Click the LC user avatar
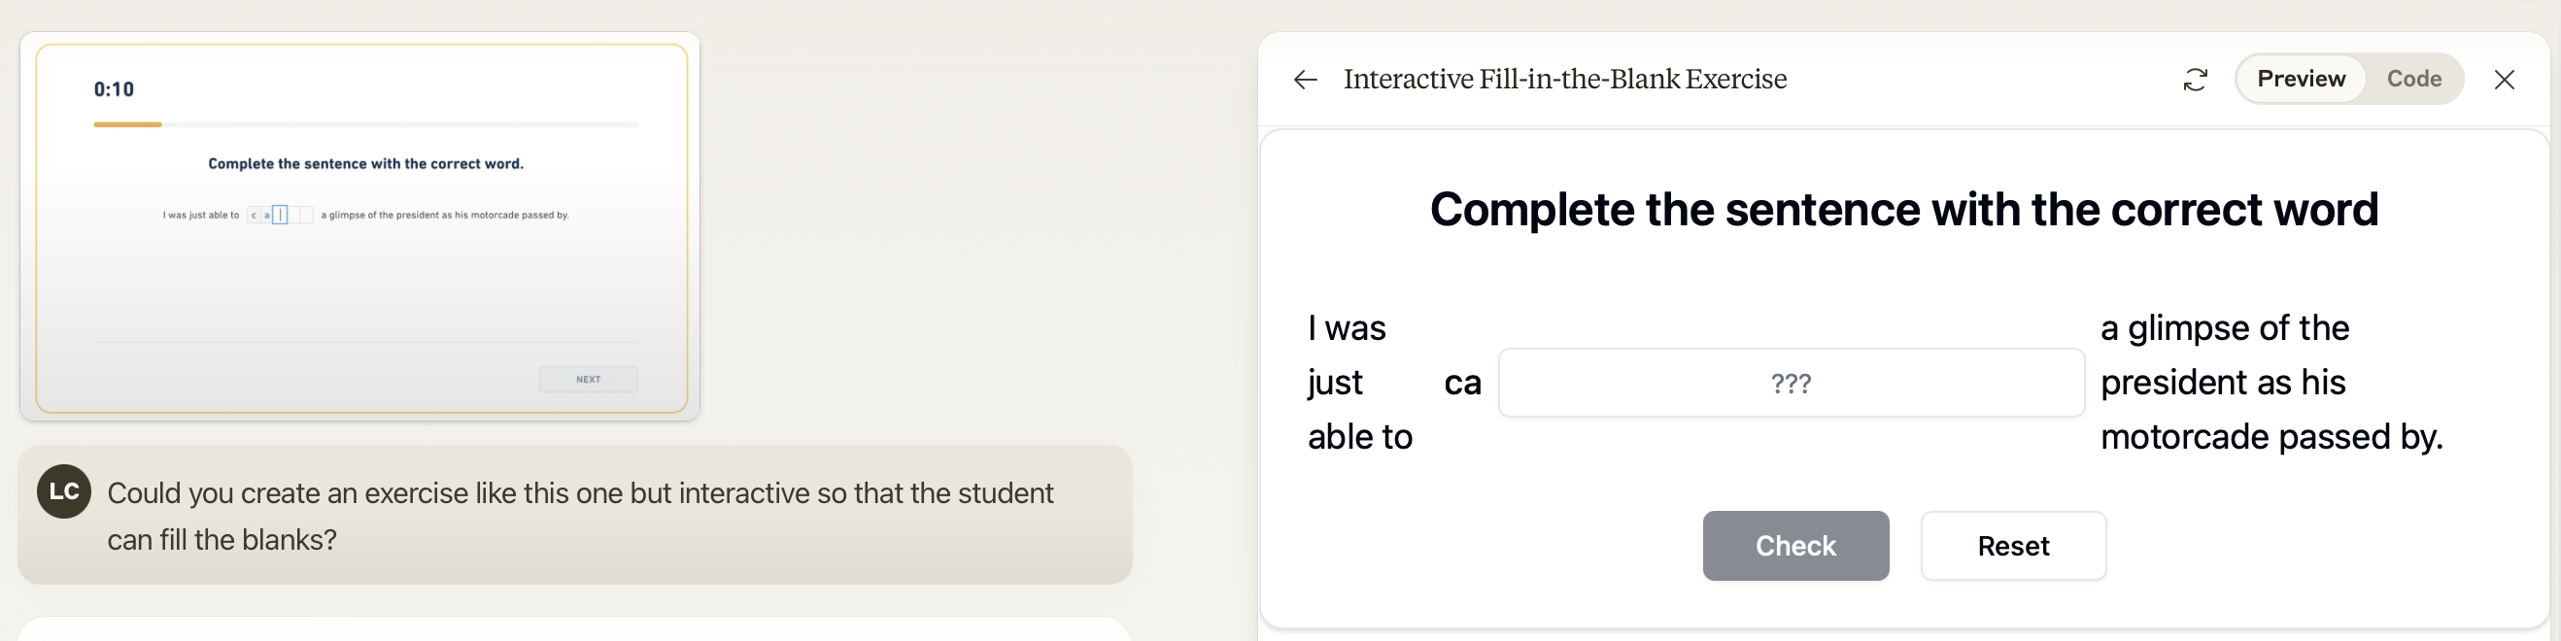 tap(65, 490)
